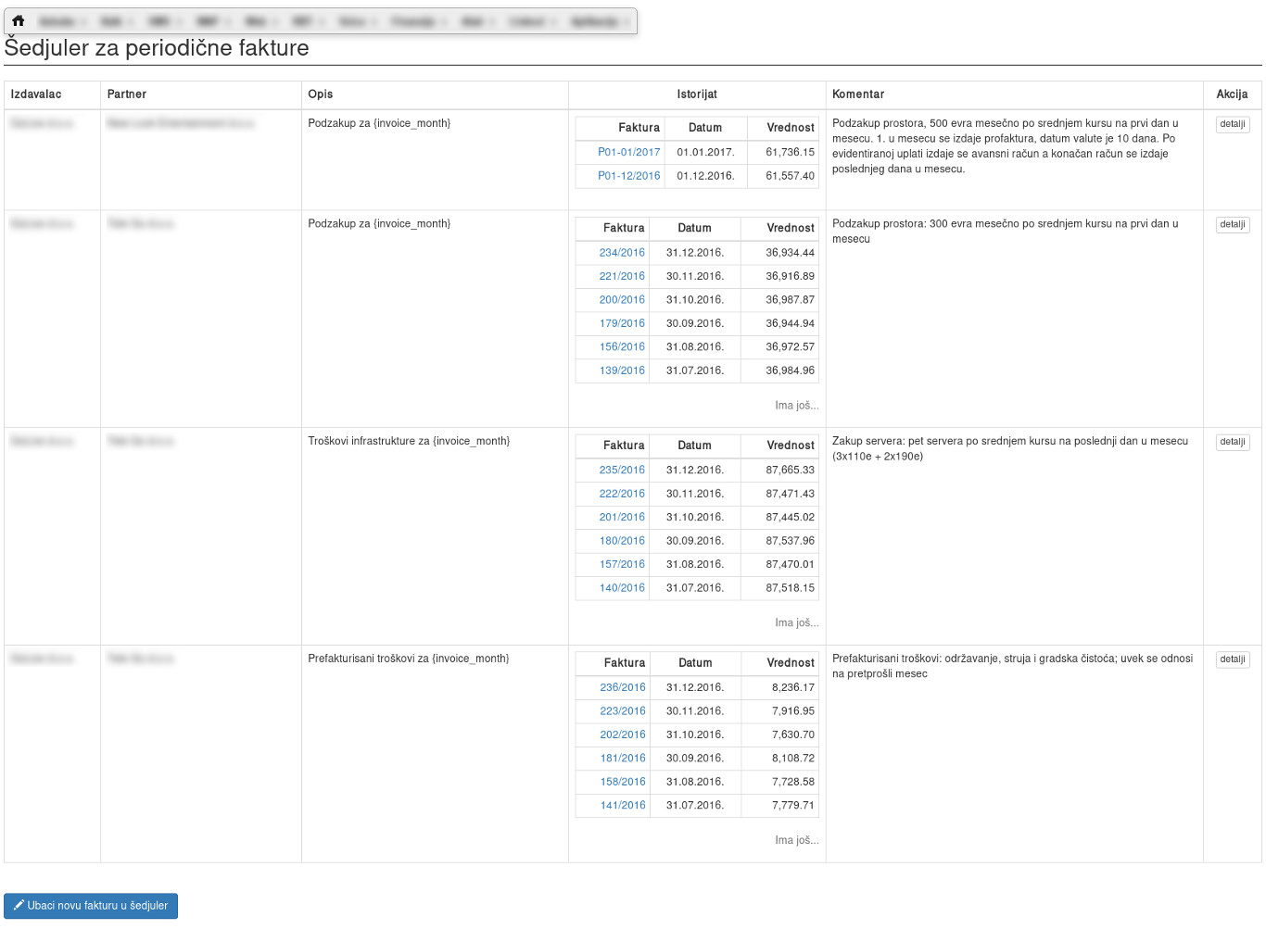Select the value 7,779.71

(x=793, y=806)
